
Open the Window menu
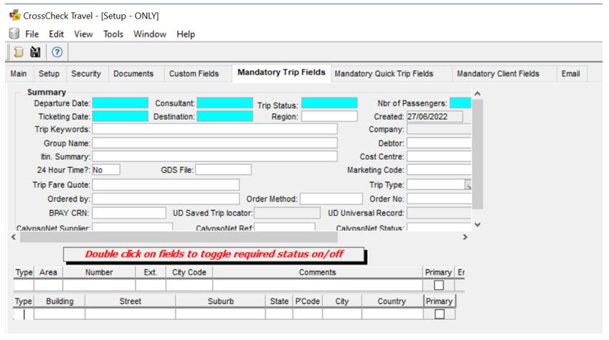click(x=150, y=34)
